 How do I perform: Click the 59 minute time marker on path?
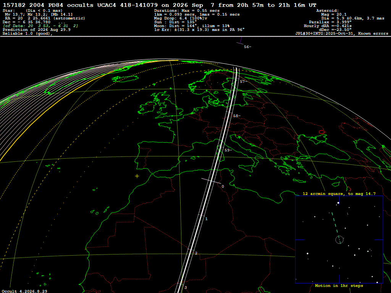[x=228, y=150]
